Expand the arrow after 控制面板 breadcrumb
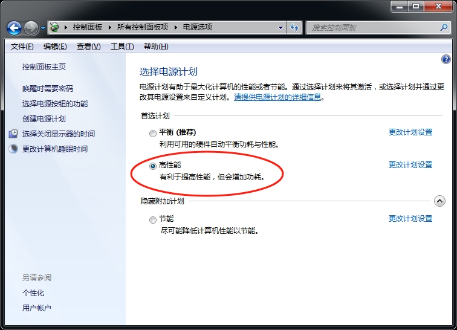Screen dimensions: 457x330 coord(110,27)
